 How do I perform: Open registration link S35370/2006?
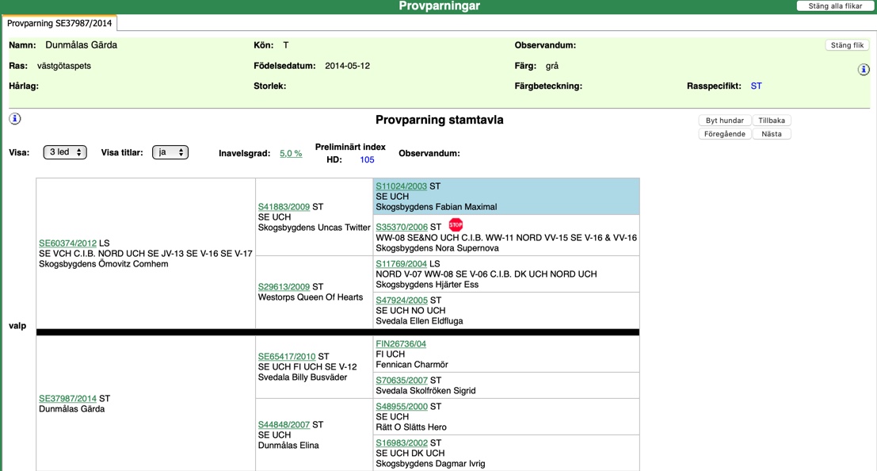point(402,228)
